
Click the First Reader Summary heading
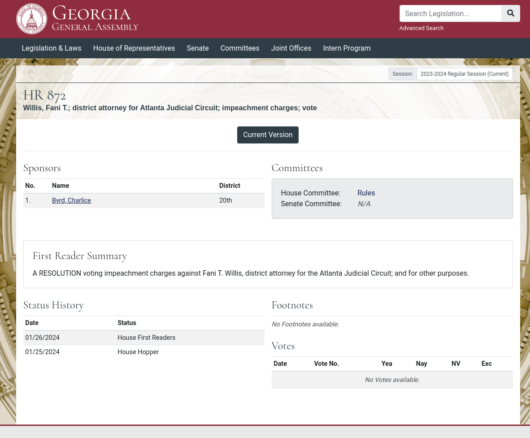coord(80,256)
